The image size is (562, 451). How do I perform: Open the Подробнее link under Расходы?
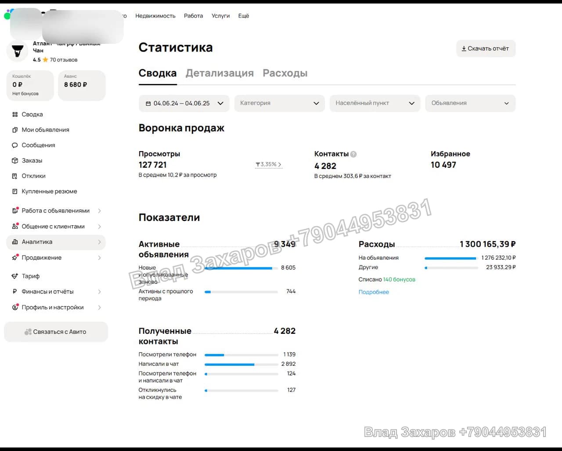(x=374, y=292)
